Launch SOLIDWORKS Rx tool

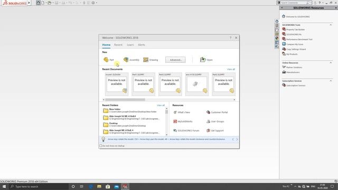292,34
